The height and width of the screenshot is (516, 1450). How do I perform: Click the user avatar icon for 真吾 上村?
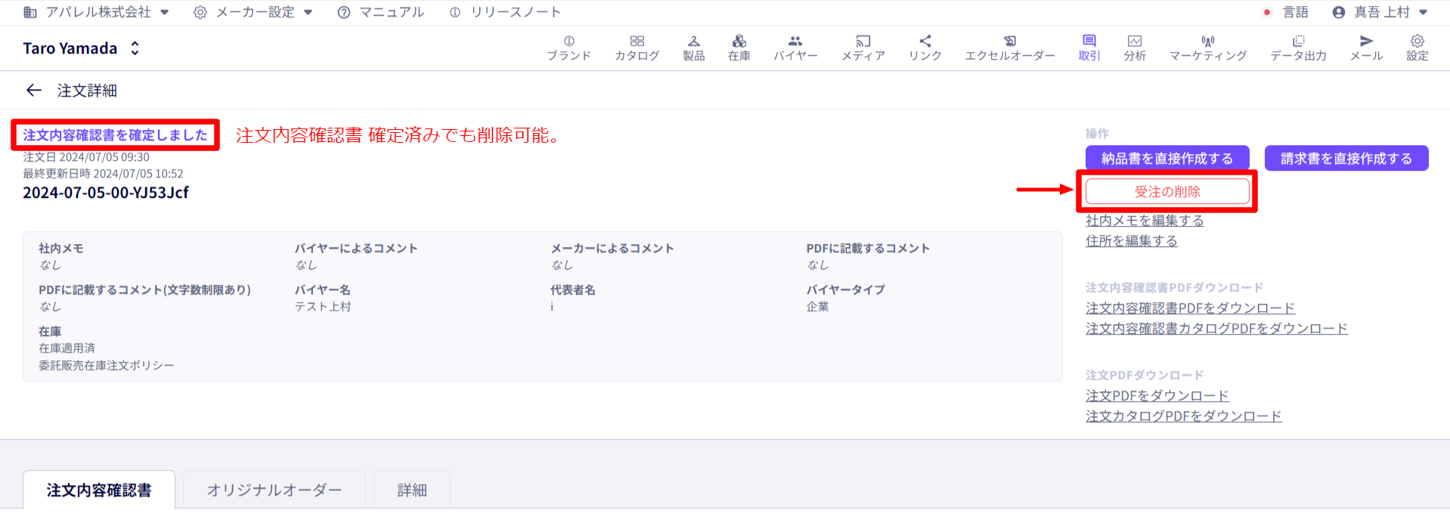tap(1338, 12)
